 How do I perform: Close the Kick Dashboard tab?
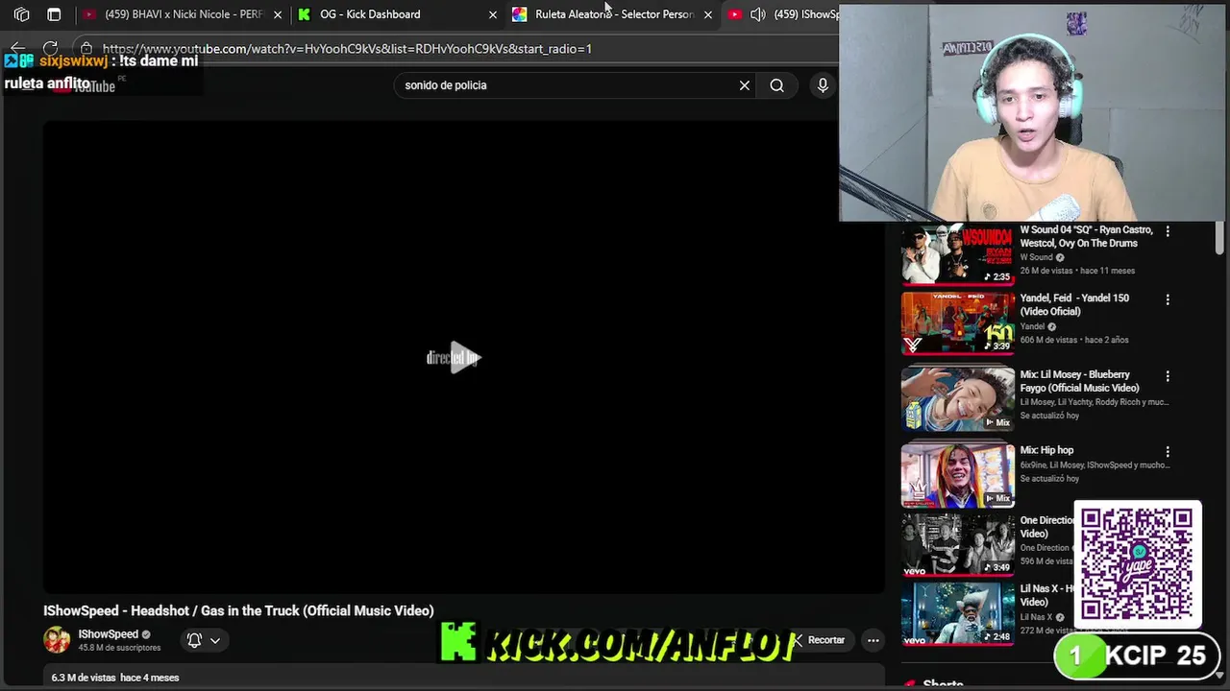tap(493, 14)
